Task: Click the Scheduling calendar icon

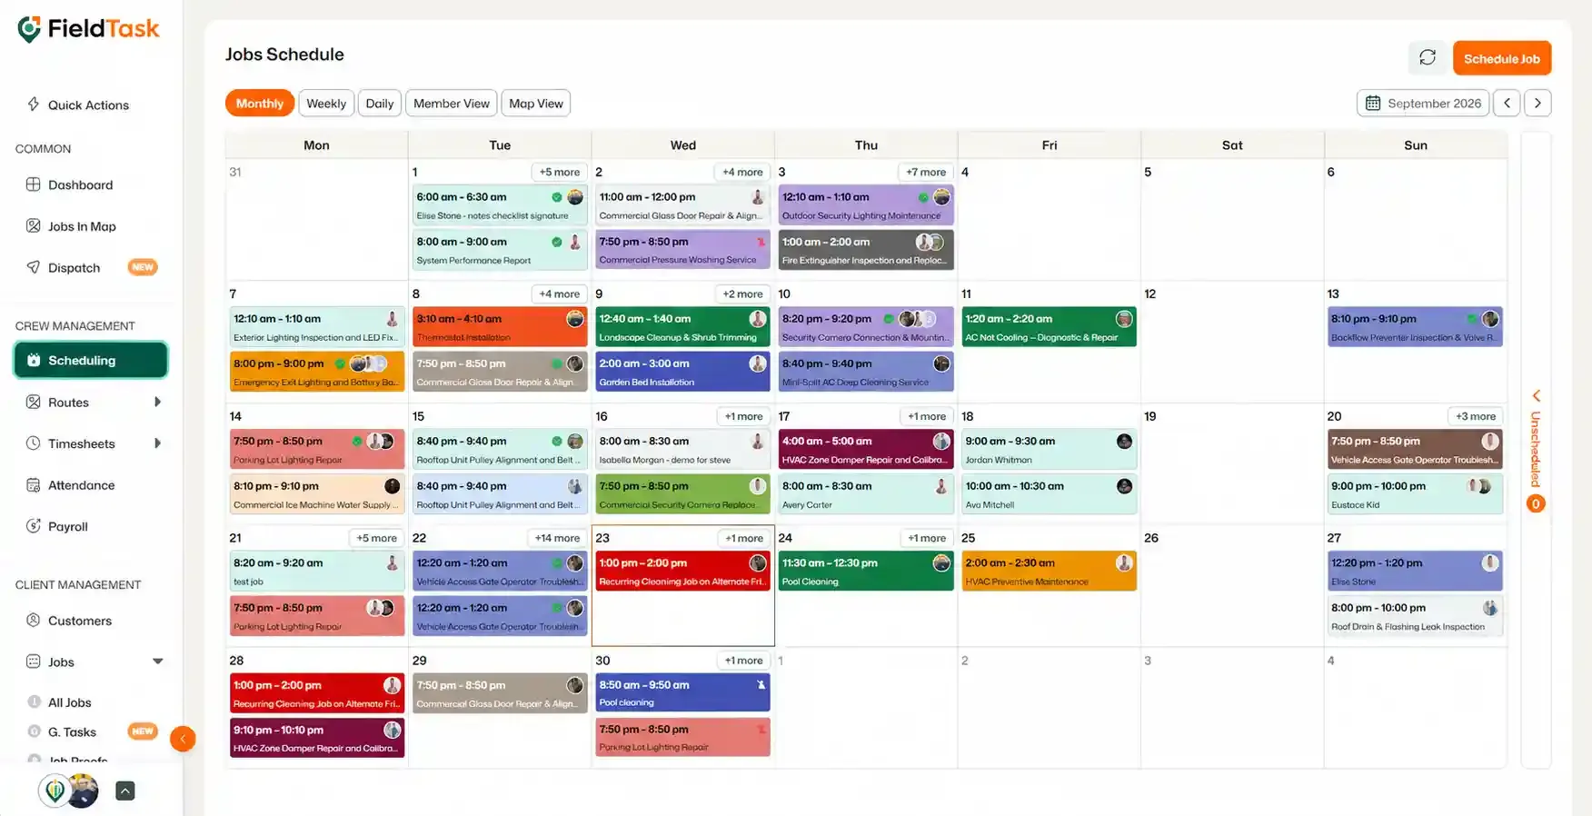Action: point(33,361)
